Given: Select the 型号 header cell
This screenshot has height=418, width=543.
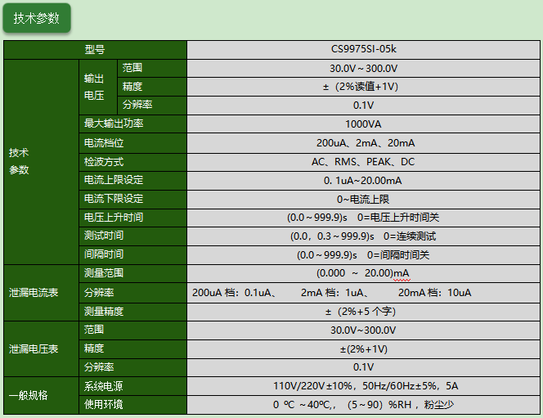Looking at the screenshot, I should point(95,50).
